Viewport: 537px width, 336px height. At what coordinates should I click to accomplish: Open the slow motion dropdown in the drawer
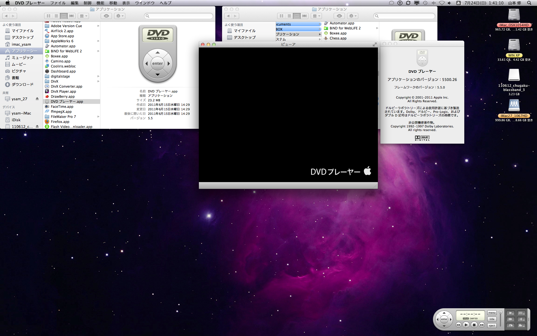(x=510, y=313)
